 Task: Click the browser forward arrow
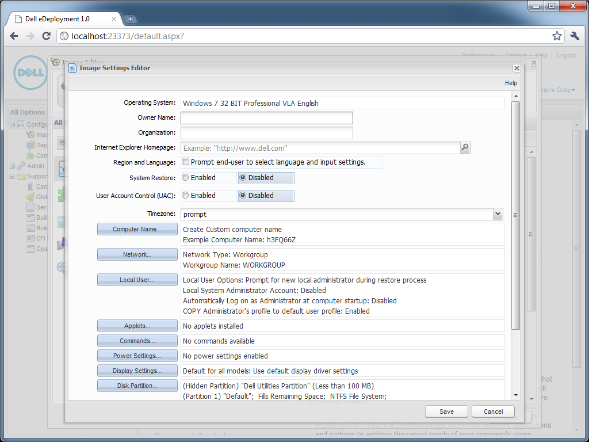[30, 36]
